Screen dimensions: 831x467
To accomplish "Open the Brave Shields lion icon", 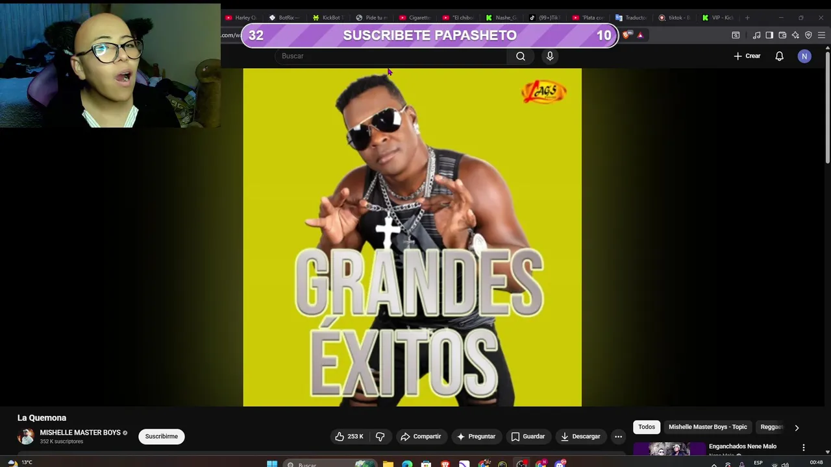I will (626, 35).
